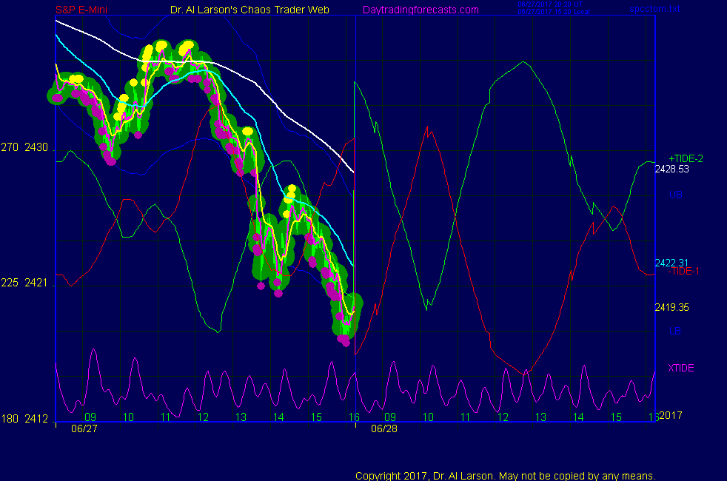Click the 13 hour label of the 06/28 session
This screenshot has height=481, width=727.
pyautogui.click(x=540, y=417)
